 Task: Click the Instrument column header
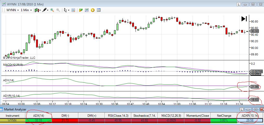(13, 116)
